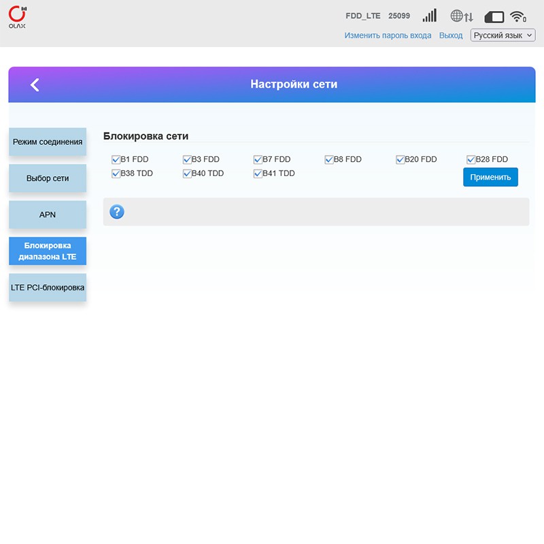The width and height of the screenshot is (544, 544).
Task: Open the Режим соединения tab
Action: pos(48,142)
